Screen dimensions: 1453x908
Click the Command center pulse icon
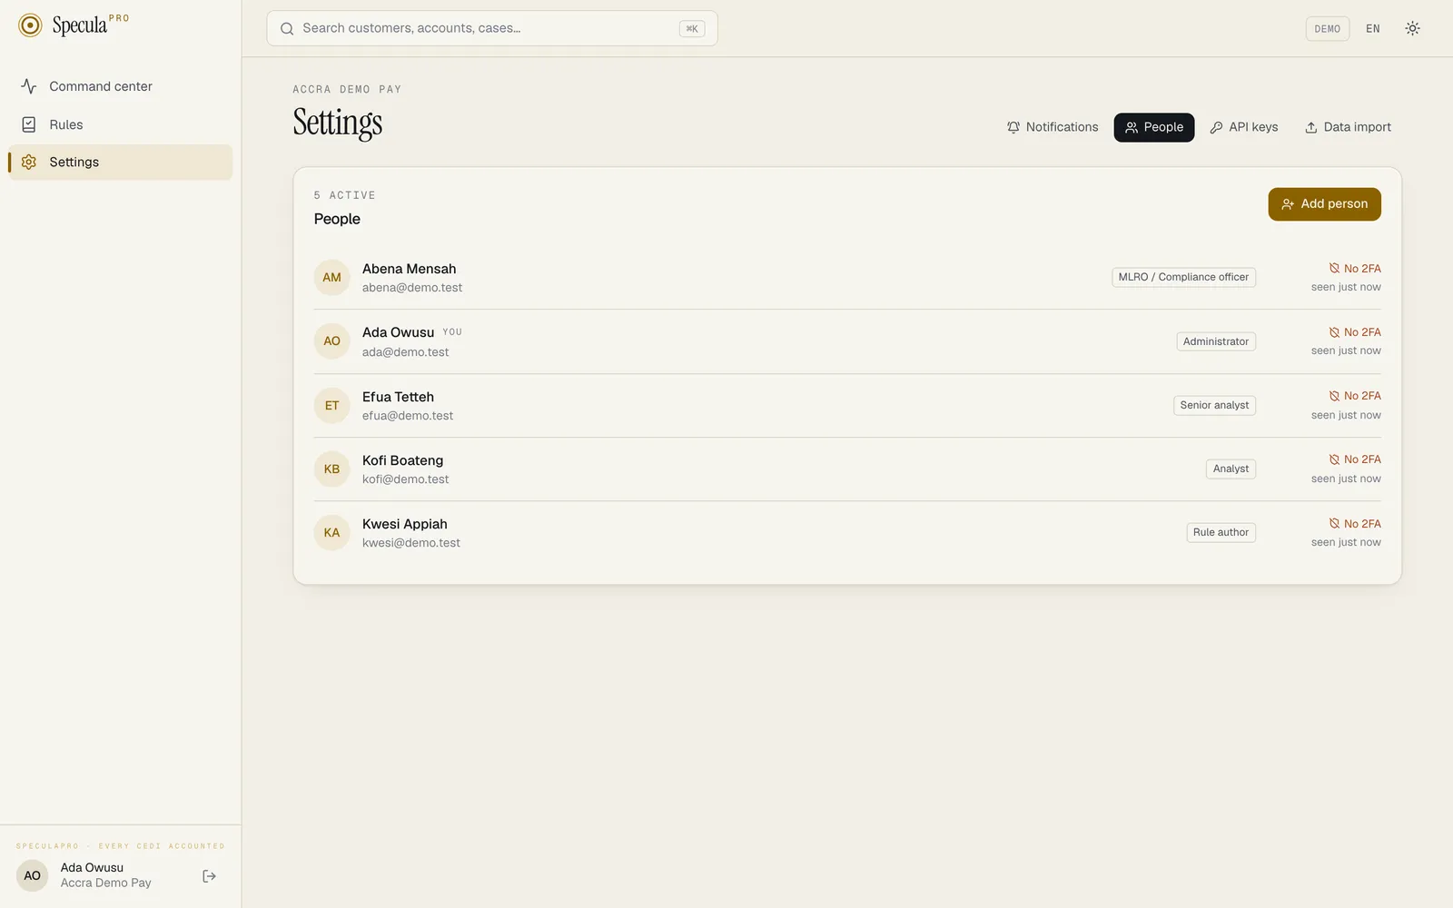(x=29, y=86)
